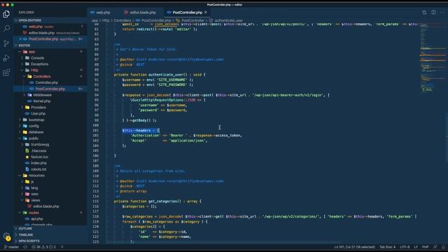This screenshot has height=252, width=448.
Task: Expand the database folder
Action: [36, 132]
